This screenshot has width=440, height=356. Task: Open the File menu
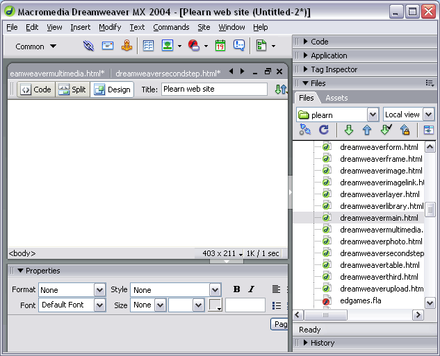click(12, 27)
